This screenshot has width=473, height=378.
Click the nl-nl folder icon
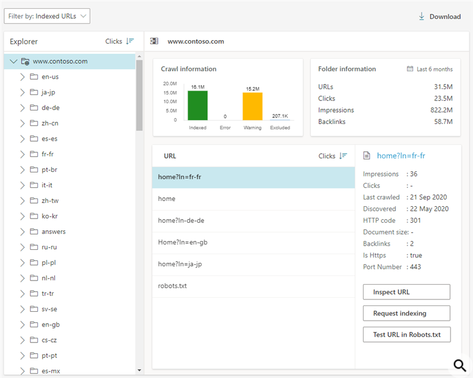(x=34, y=278)
